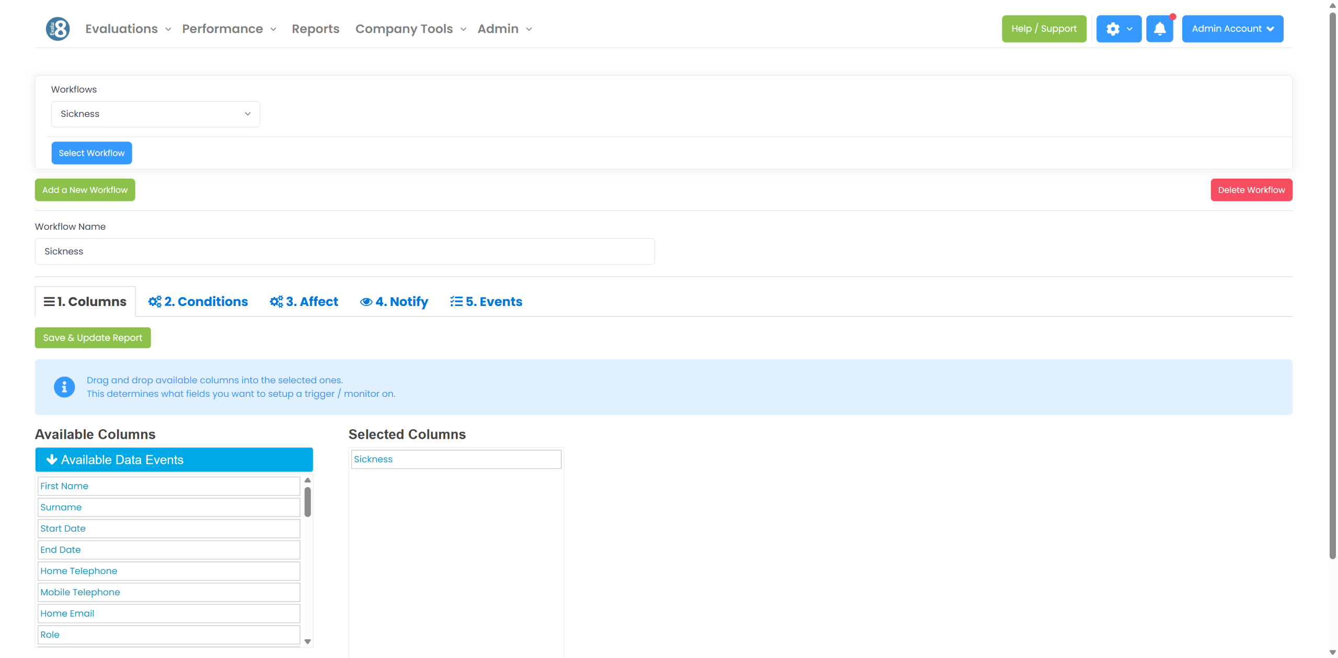Open the settings gear menu
Image resolution: width=1338 pixels, height=658 pixels.
pyautogui.click(x=1118, y=29)
